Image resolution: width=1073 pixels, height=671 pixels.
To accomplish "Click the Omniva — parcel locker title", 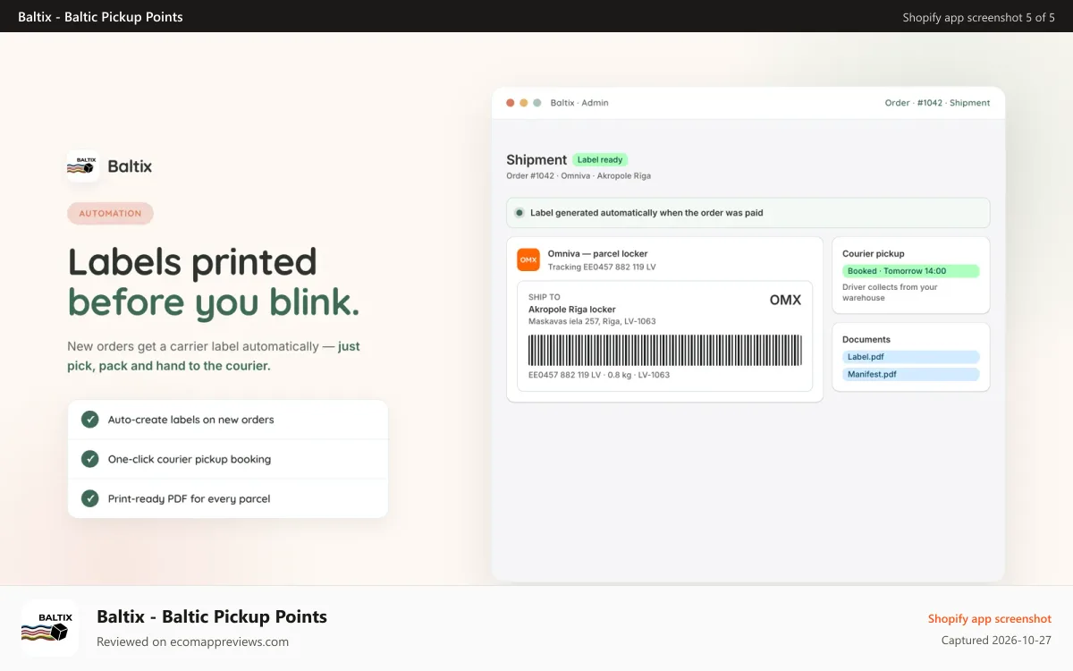I will [597, 254].
